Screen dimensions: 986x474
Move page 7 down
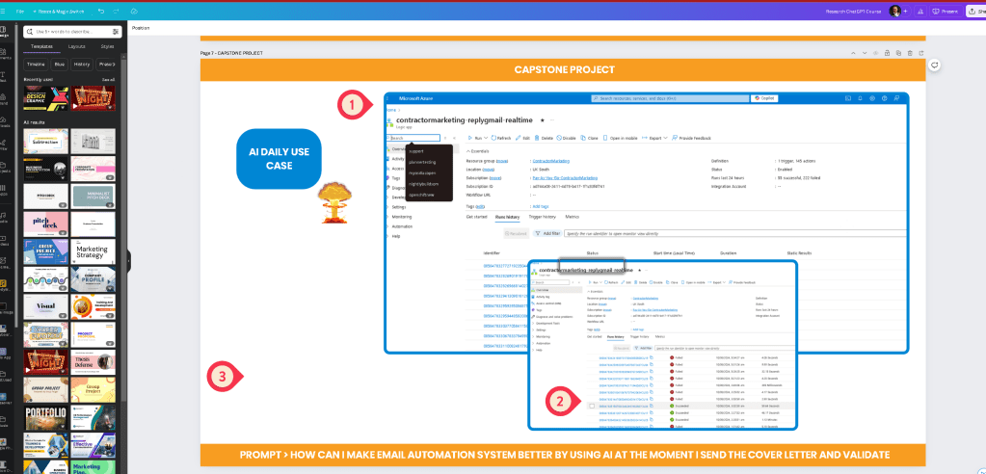864,53
